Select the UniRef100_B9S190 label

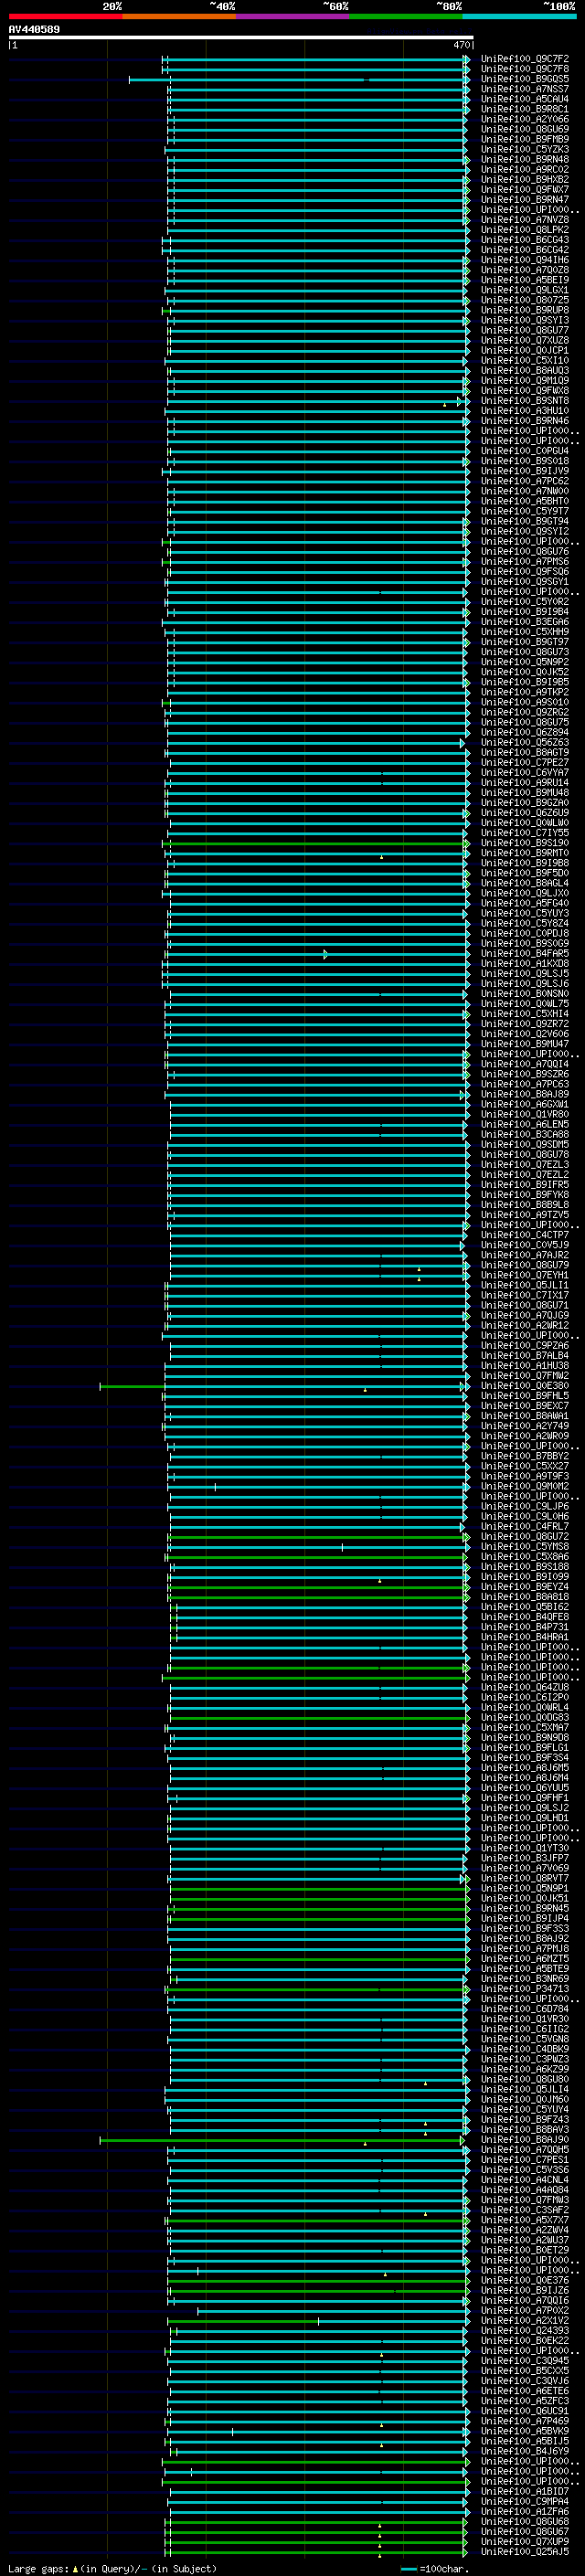click(x=525, y=843)
